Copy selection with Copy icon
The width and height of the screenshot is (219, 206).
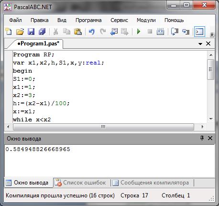point(66,32)
